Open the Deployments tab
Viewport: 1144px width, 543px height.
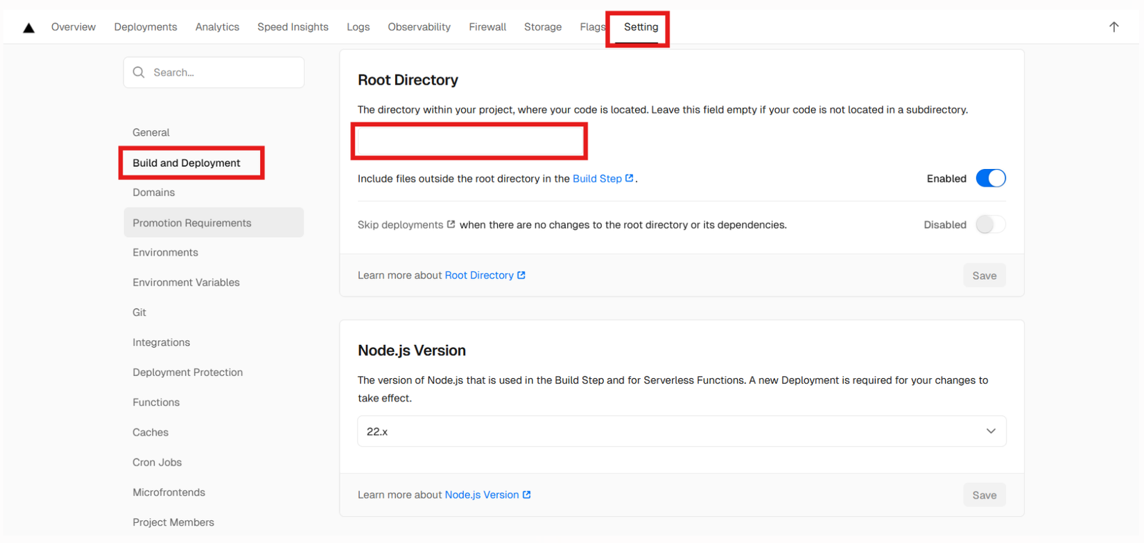click(146, 27)
